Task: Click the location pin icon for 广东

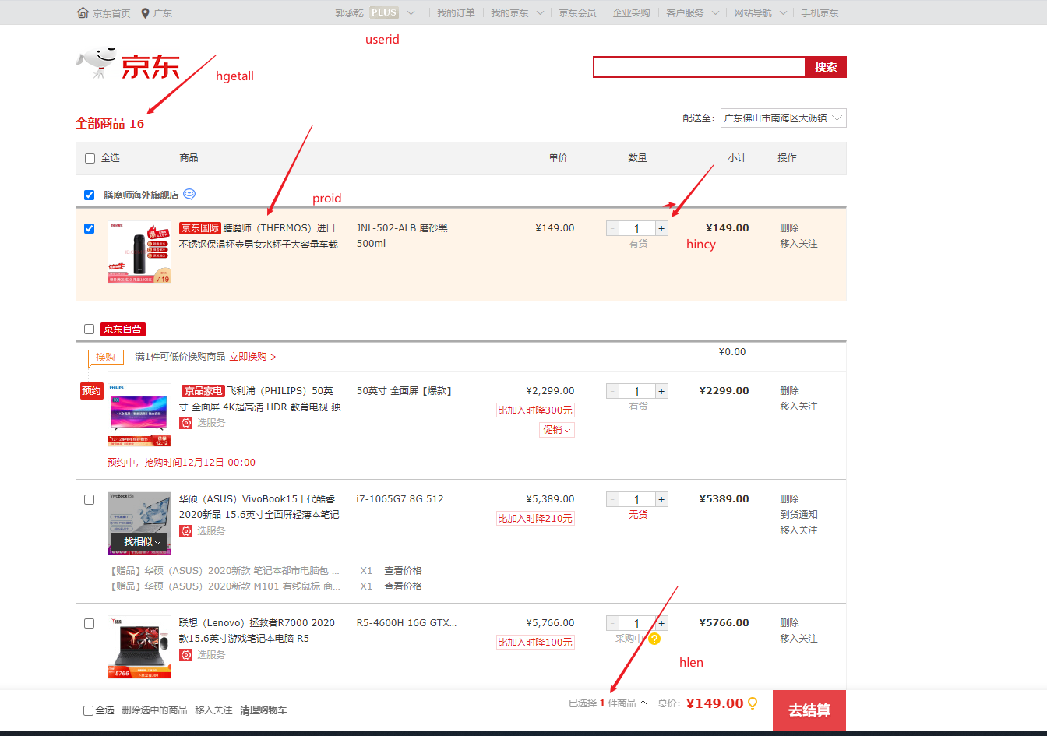Action: click(145, 13)
